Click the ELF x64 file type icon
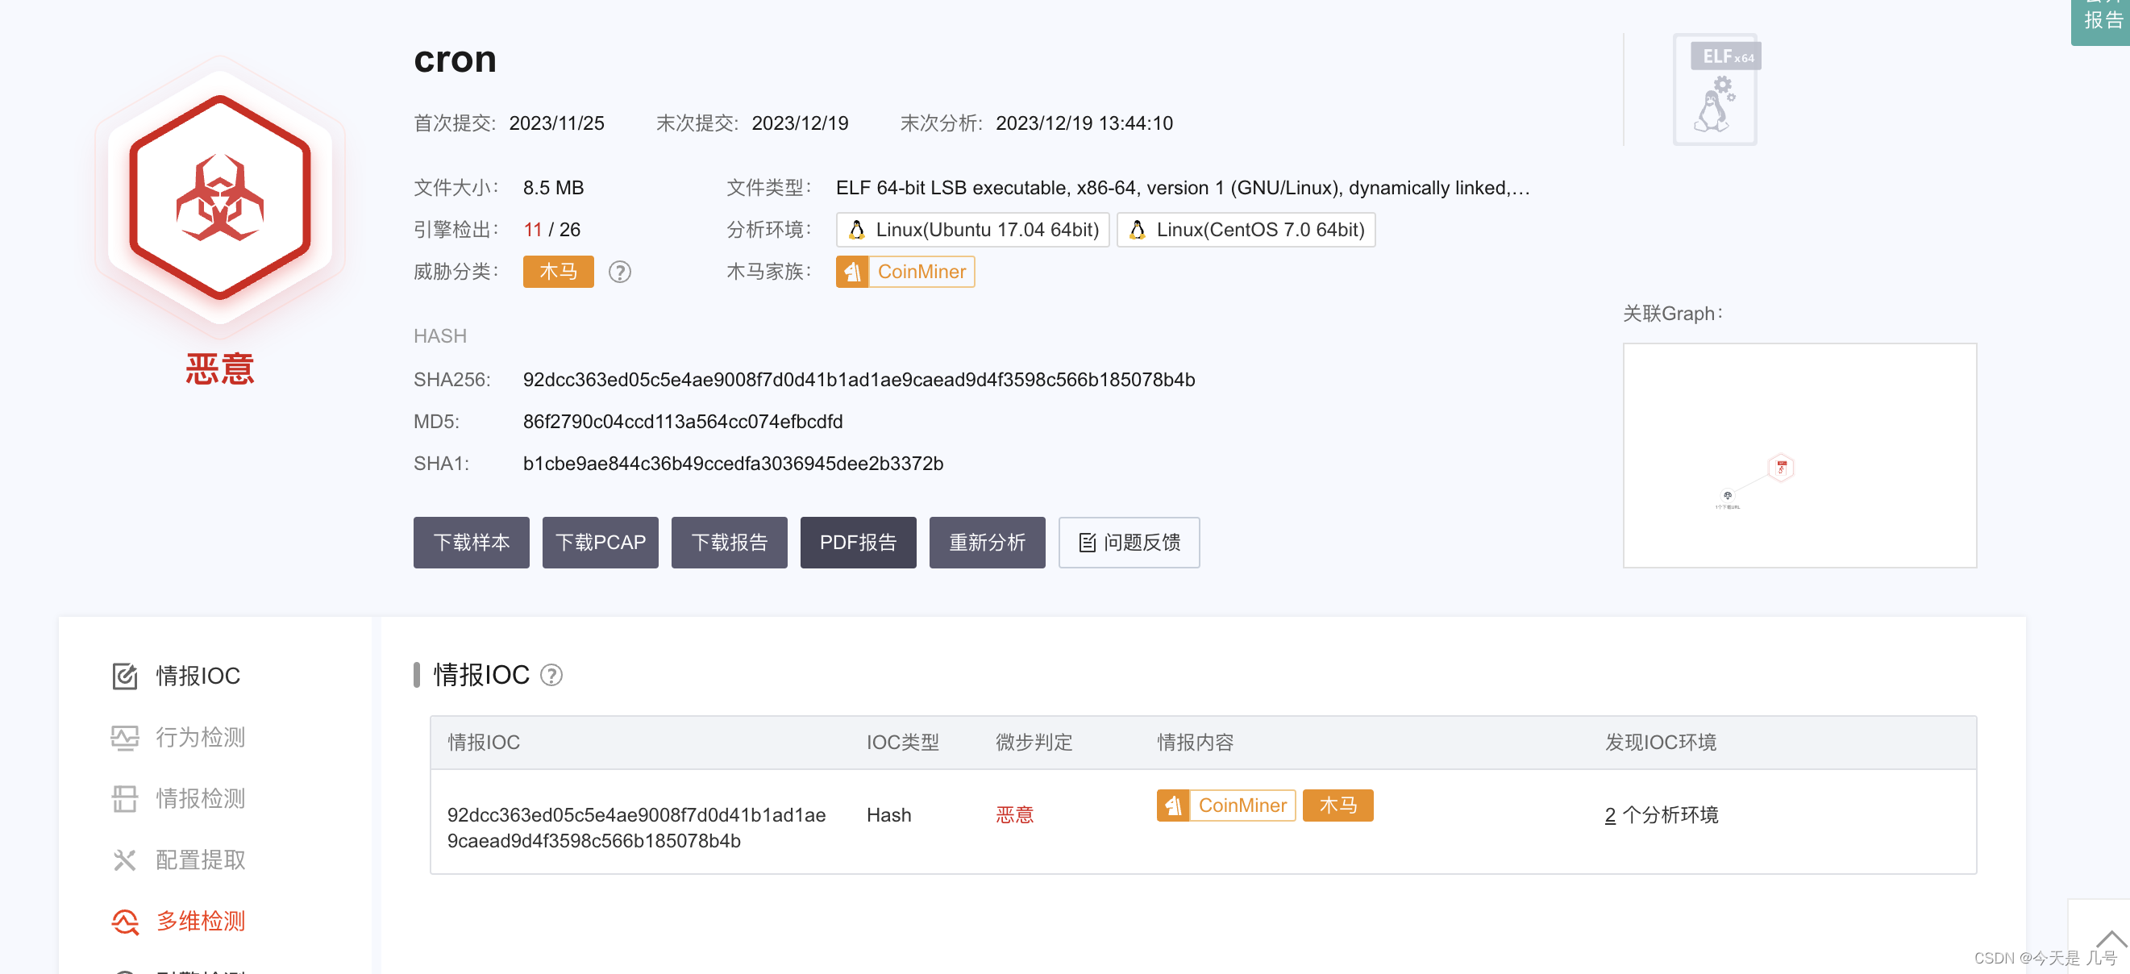This screenshot has width=2130, height=974. click(1716, 89)
